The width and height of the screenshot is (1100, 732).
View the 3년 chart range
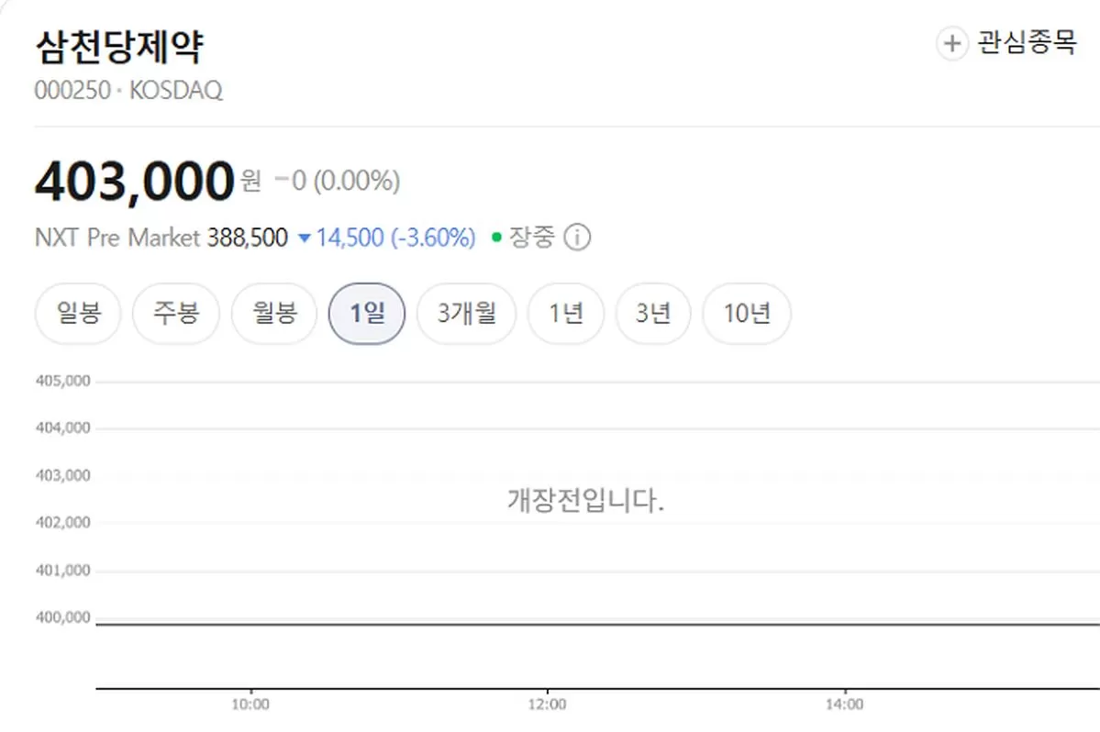tap(652, 315)
